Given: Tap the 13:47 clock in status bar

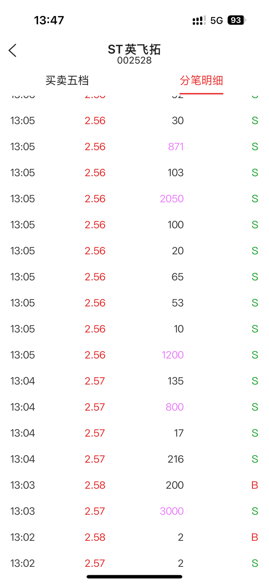Looking at the screenshot, I should (49, 20).
